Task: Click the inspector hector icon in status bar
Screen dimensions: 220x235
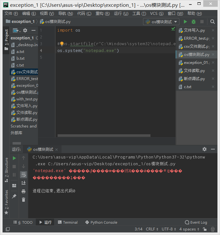Action: tap(213, 229)
